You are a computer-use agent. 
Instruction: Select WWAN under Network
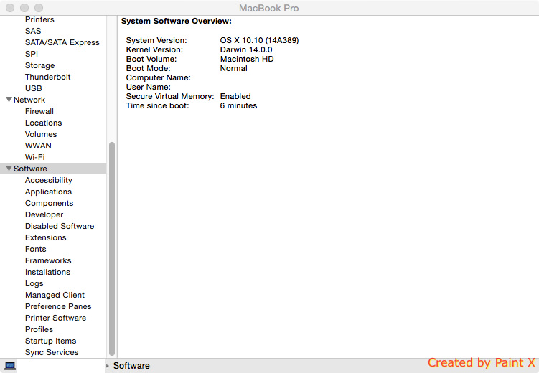[x=38, y=146]
